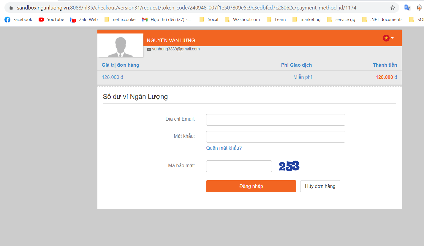This screenshot has width=424, height=246.
Task: Click the captcha image showing 253
Action: tap(289, 166)
